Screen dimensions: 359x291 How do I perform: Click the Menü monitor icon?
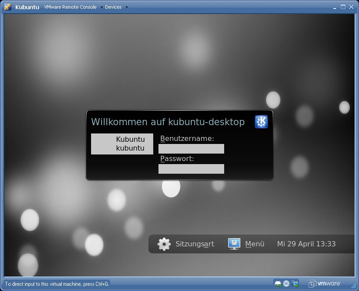click(x=234, y=244)
